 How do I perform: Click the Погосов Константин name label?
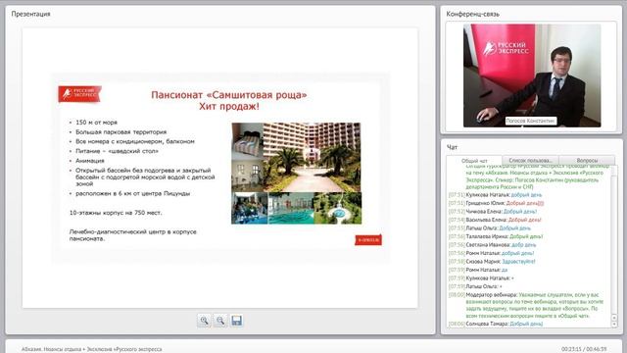pyautogui.click(x=531, y=121)
